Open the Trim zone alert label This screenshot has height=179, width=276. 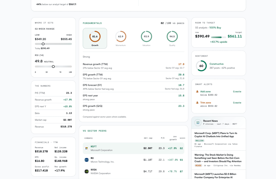206,103
